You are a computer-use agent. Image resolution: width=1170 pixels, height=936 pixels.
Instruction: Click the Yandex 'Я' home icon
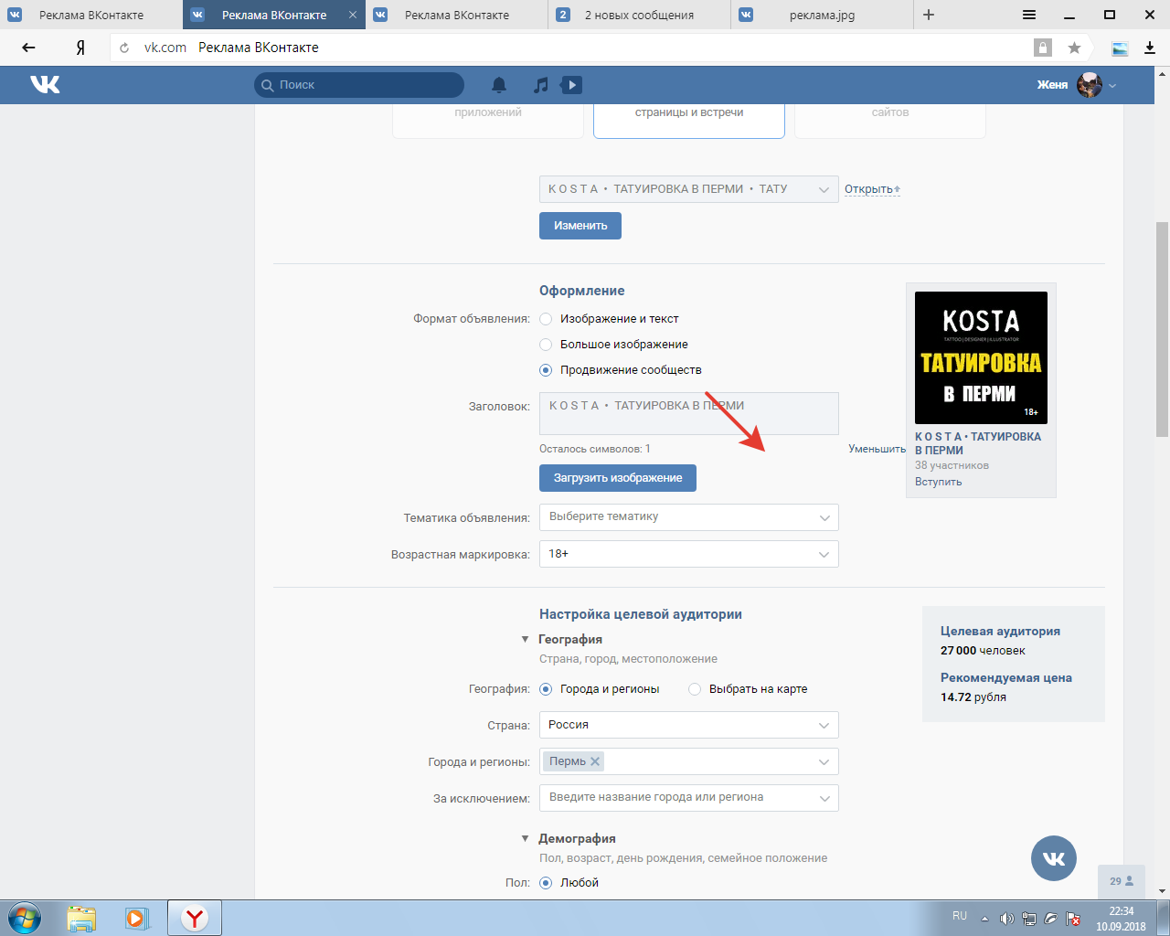point(80,48)
